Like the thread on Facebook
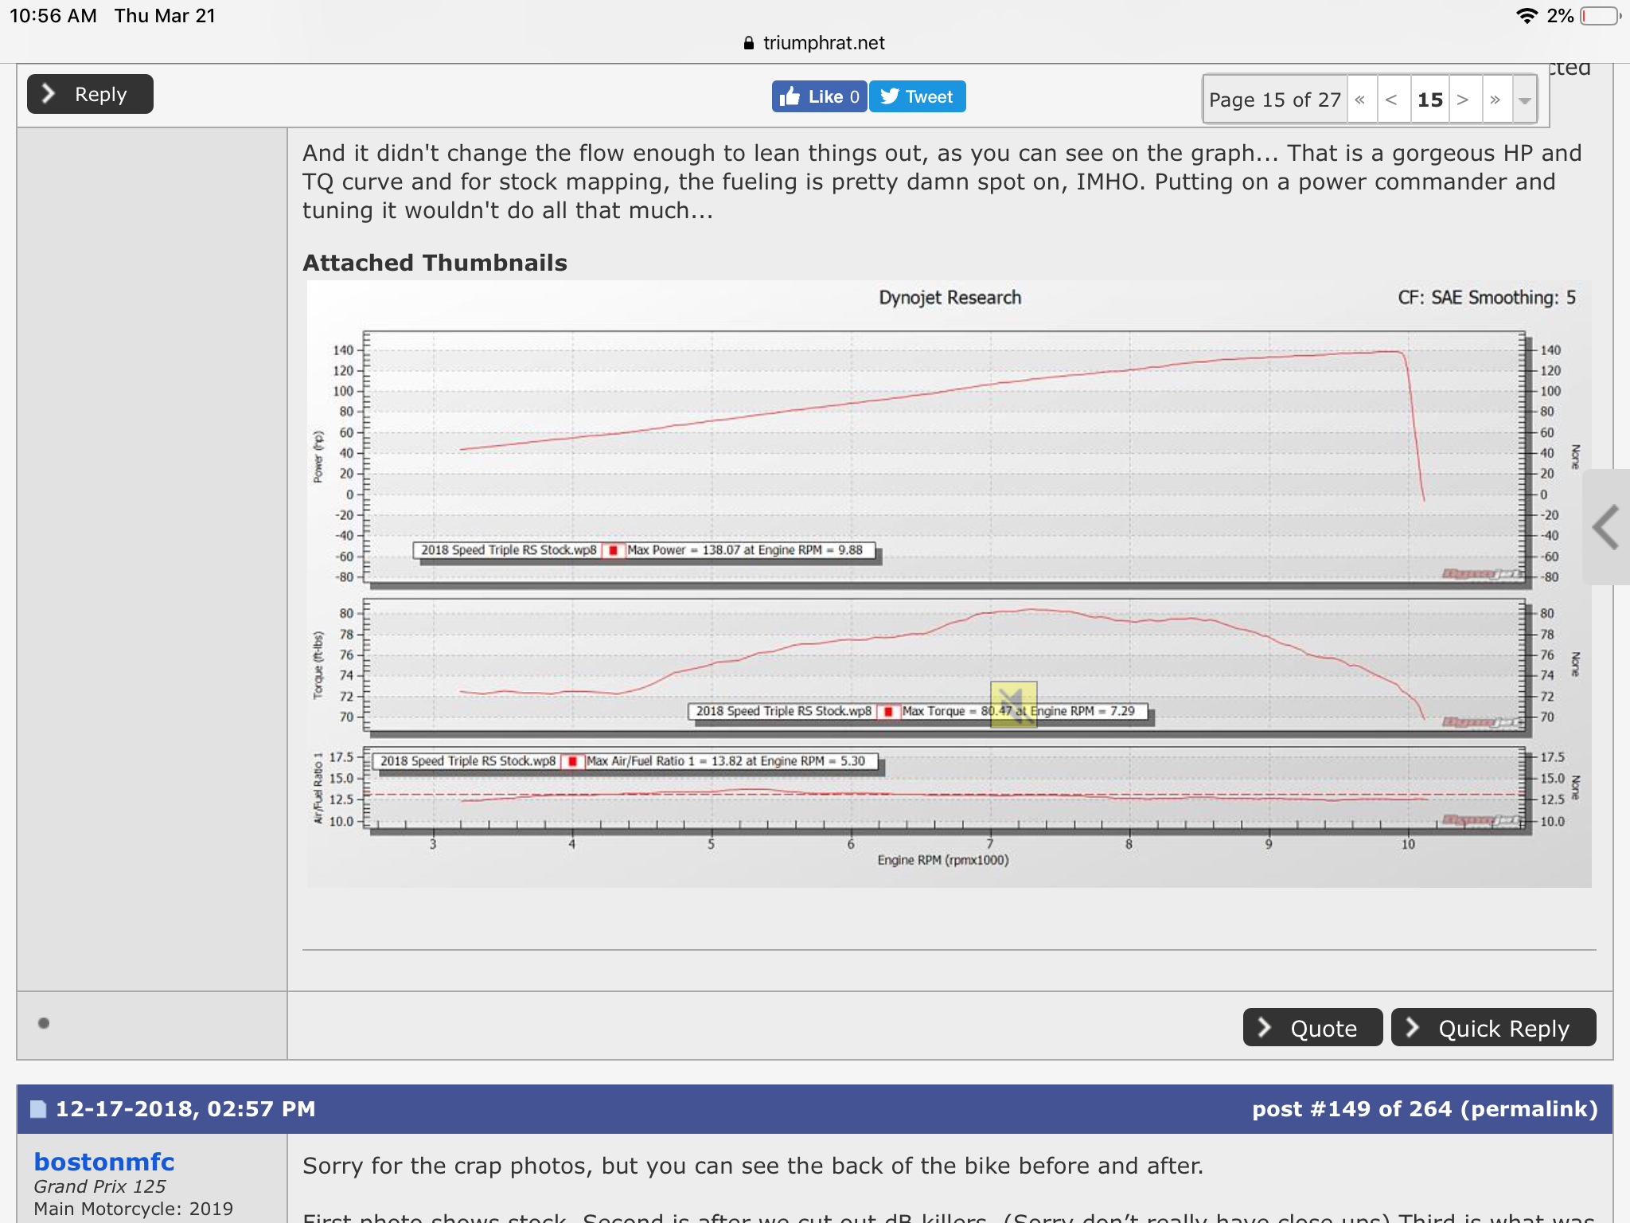 [x=819, y=96]
